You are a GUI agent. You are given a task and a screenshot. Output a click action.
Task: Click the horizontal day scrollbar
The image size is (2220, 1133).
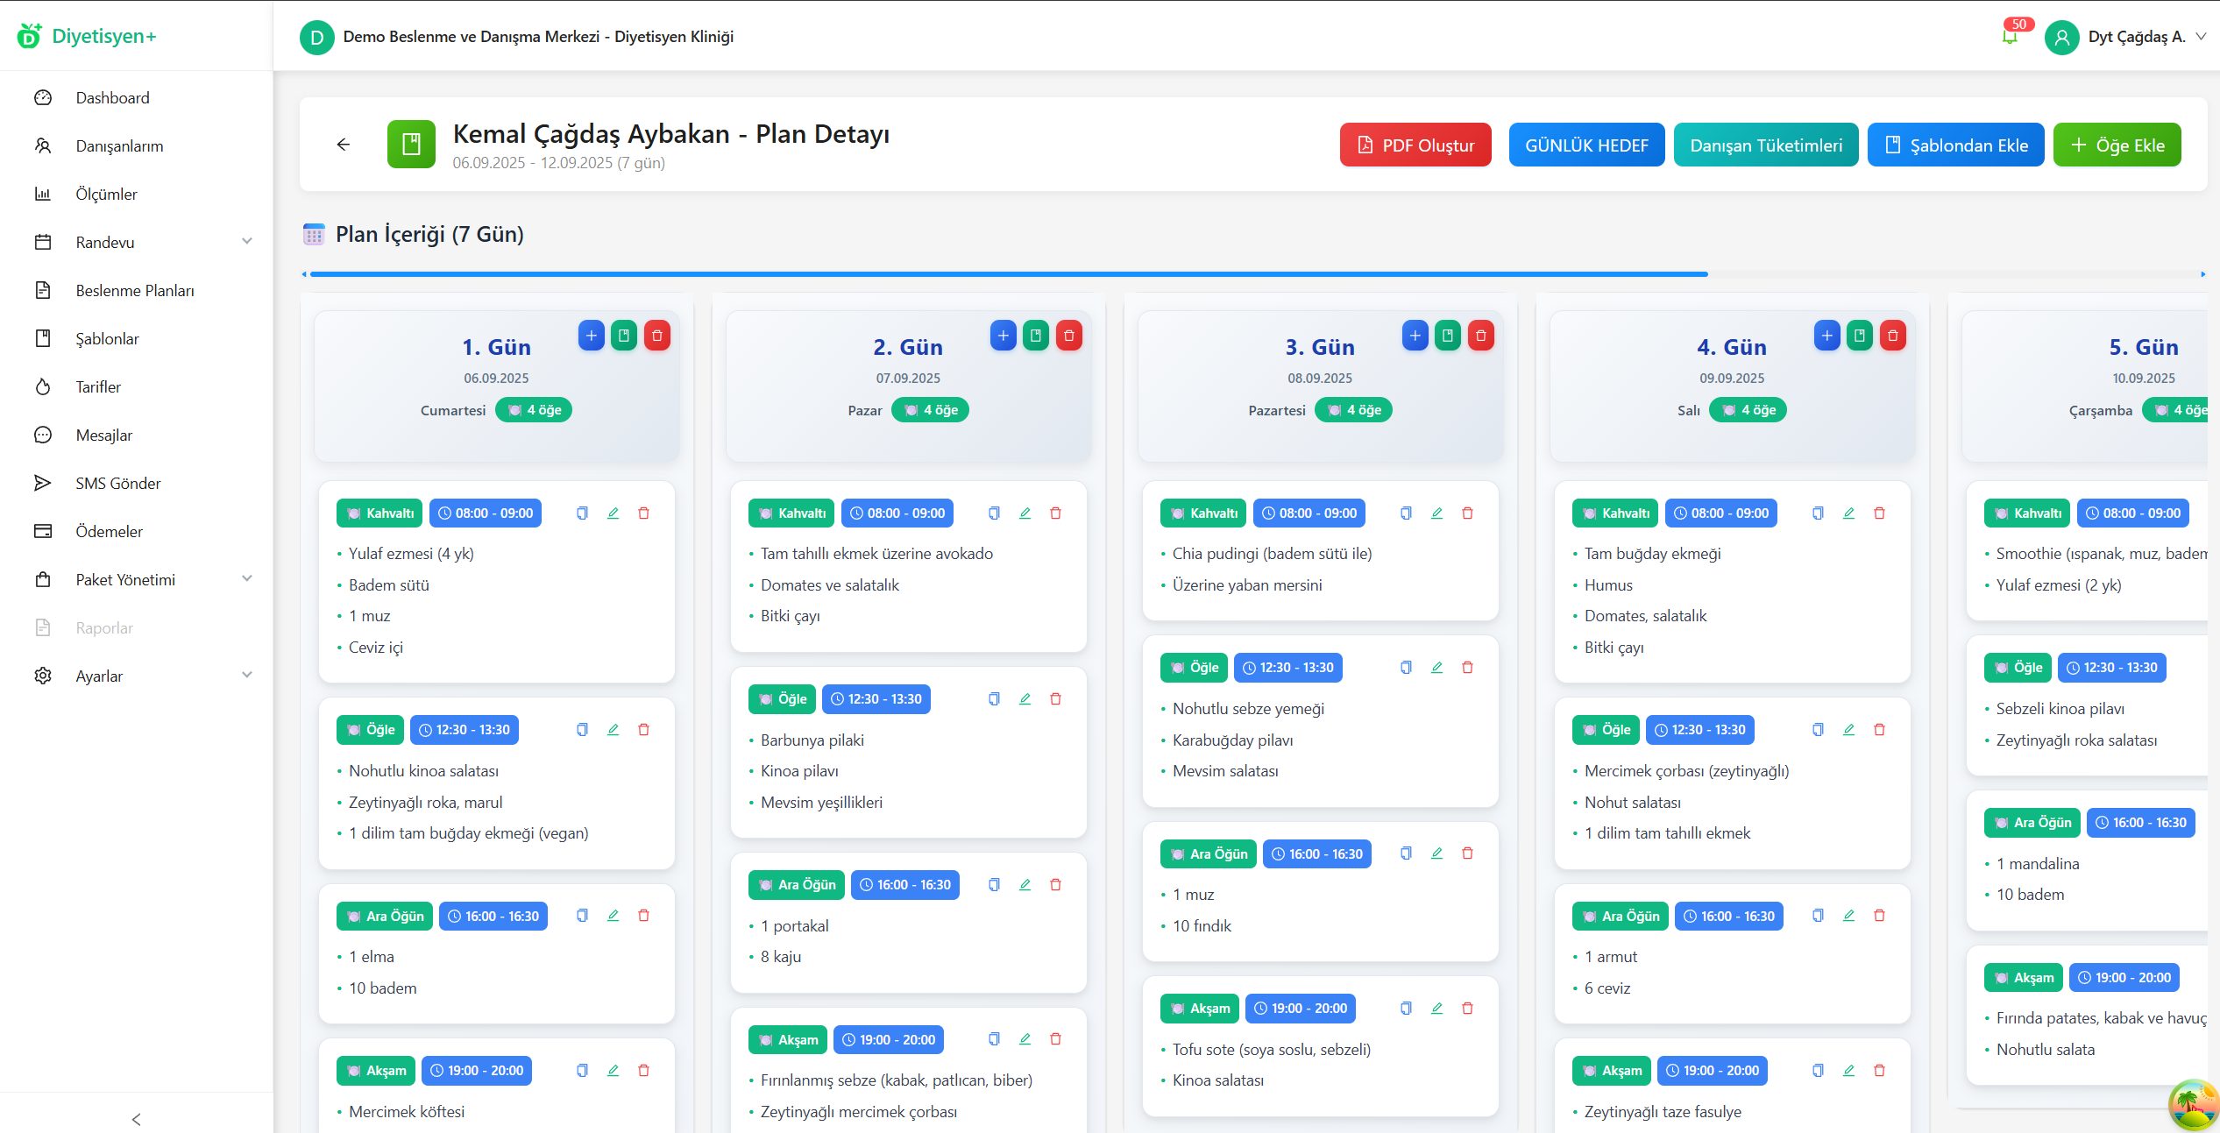pyautogui.click(x=1008, y=274)
